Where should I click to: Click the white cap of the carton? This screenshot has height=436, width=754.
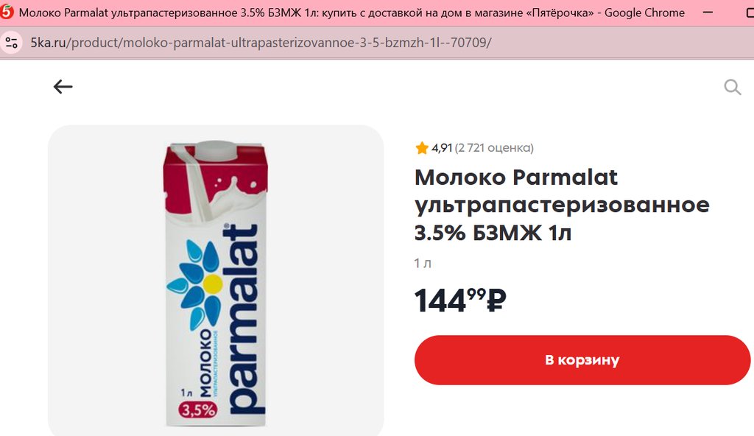pyautogui.click(x=216, y=150)
